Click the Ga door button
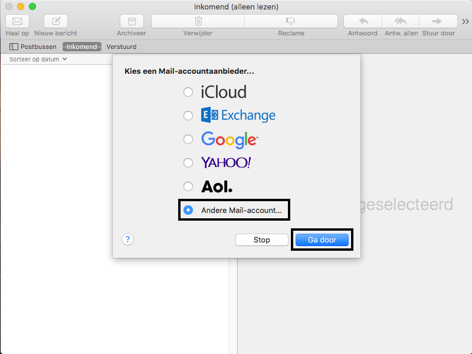This screenshot has width=472, height=354. [x=322, y=240]
